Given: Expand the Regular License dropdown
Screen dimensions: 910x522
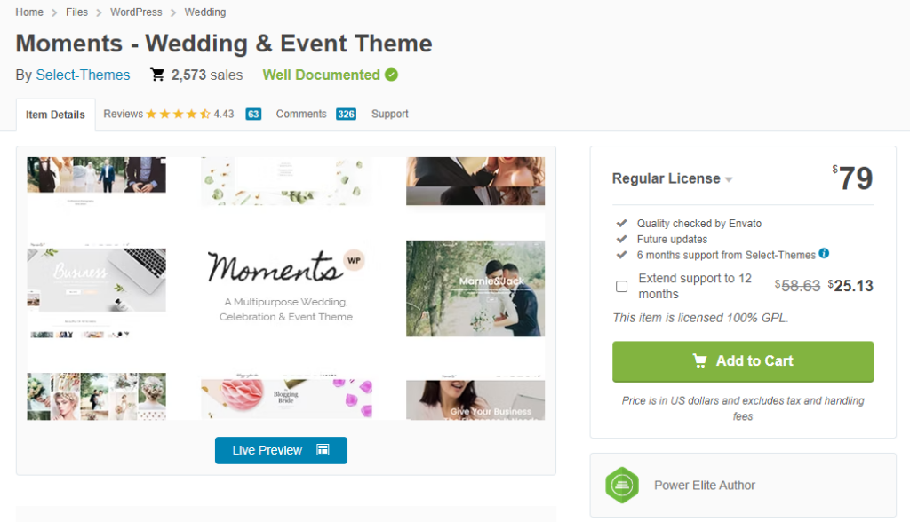Looking at the screenshot, I should point(729,179).
